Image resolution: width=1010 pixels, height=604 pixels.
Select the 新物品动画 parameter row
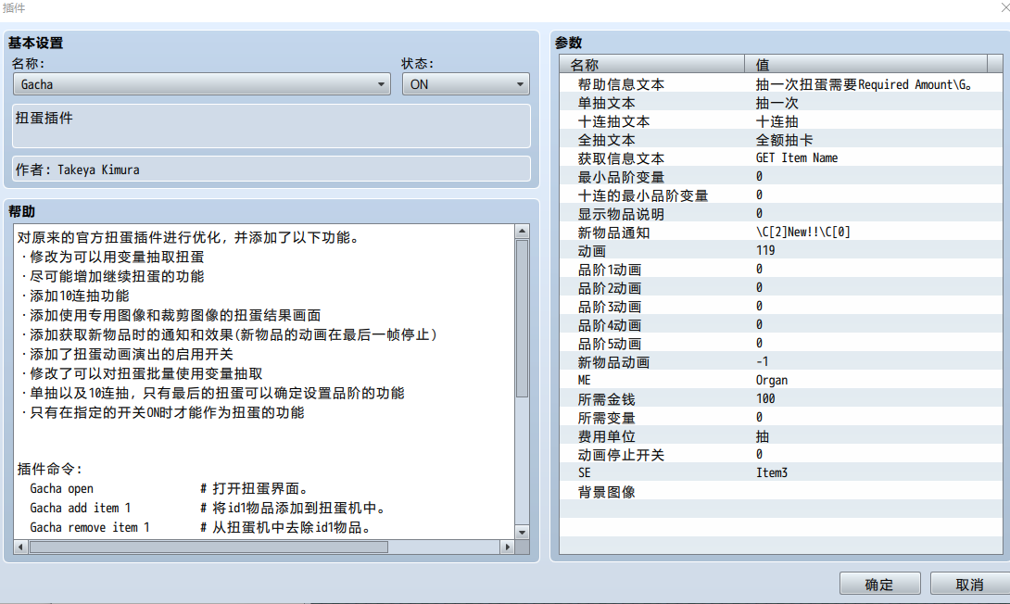[781, 362]
